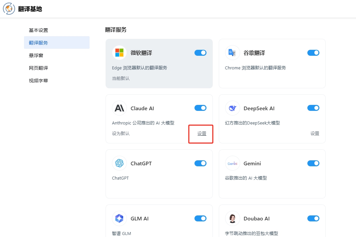Click the Doubao AI card title

[x=256, y=219]
